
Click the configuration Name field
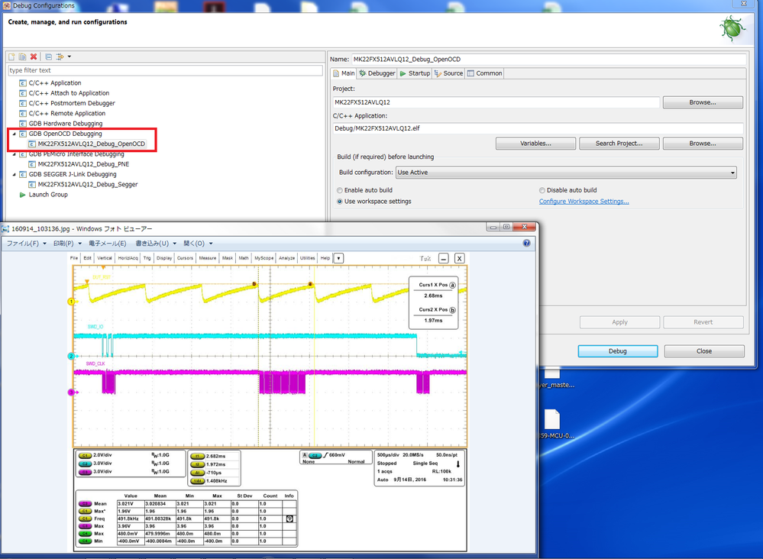coord(548,60)
